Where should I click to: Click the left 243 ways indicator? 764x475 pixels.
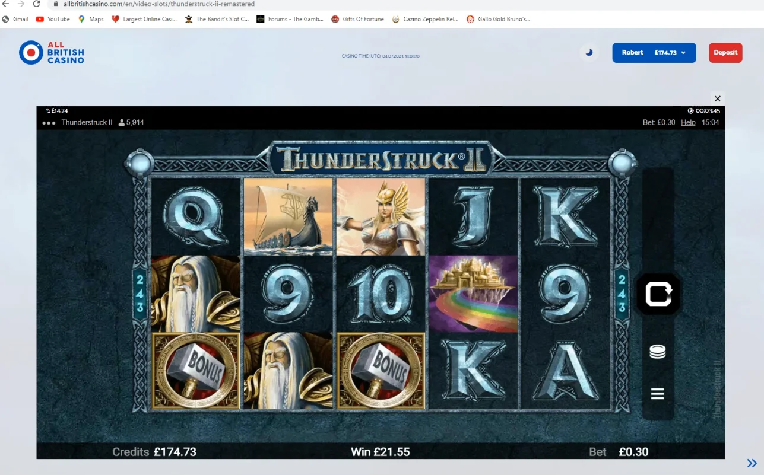click(x=141, y=294)
